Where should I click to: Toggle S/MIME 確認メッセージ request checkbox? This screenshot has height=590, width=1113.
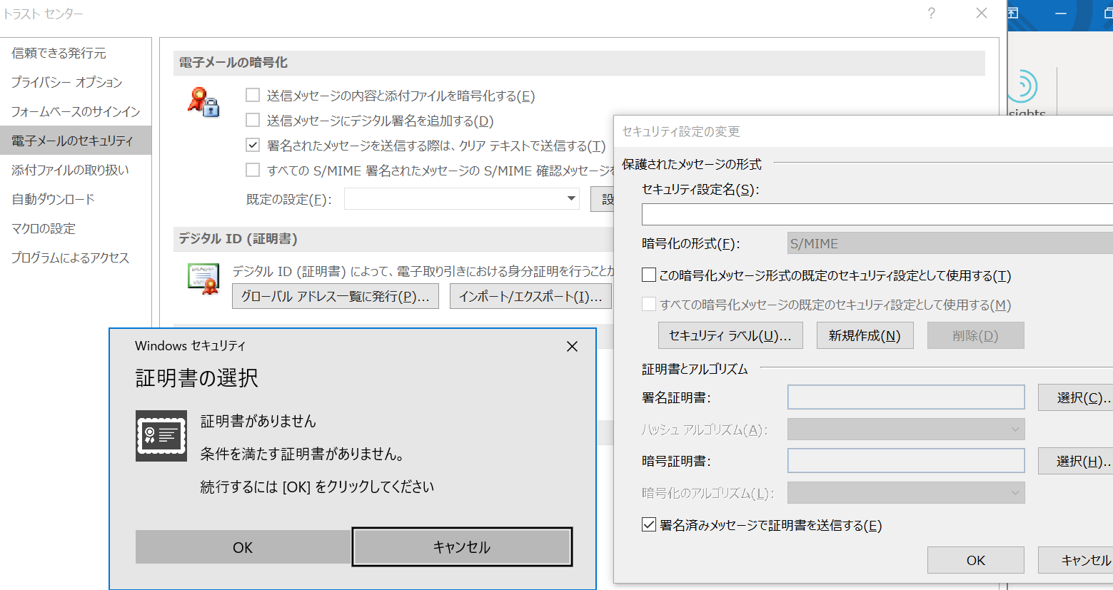[253, 170]
